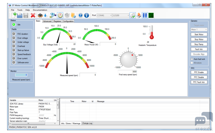Click the chip generation icon
215x133 pixels.
click(x=40, y=15)
